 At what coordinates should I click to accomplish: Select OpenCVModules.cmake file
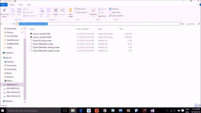[x=43, y=44]
